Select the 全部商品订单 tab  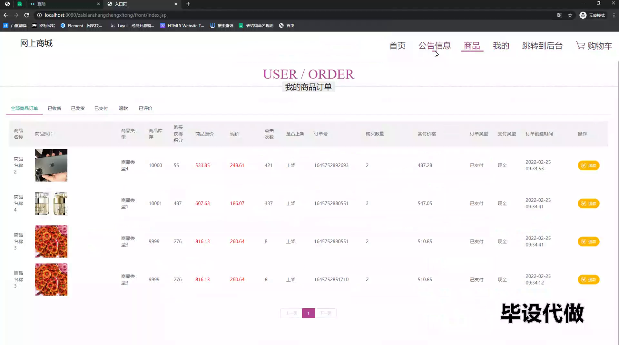(24, 108)
